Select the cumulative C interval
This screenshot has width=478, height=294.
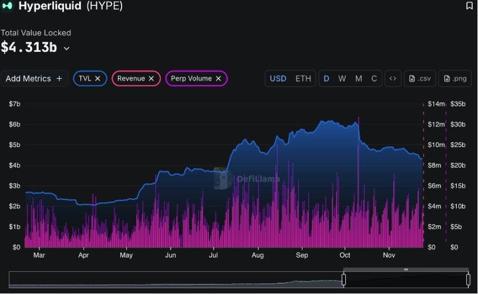(374, 78)
